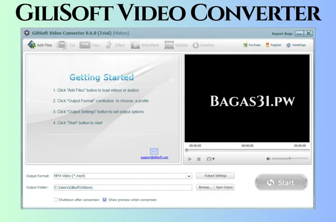Click the black video preview area
The image size is (336, 222).
pos(247,98)
